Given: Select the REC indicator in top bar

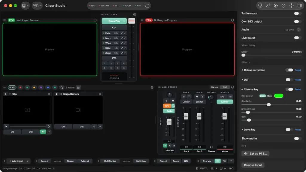Looking at the screenshot, I should click(x=91, y=6).
